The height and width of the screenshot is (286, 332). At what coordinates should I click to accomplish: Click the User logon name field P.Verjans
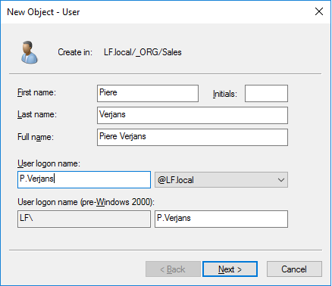click(x=84, y=179)
